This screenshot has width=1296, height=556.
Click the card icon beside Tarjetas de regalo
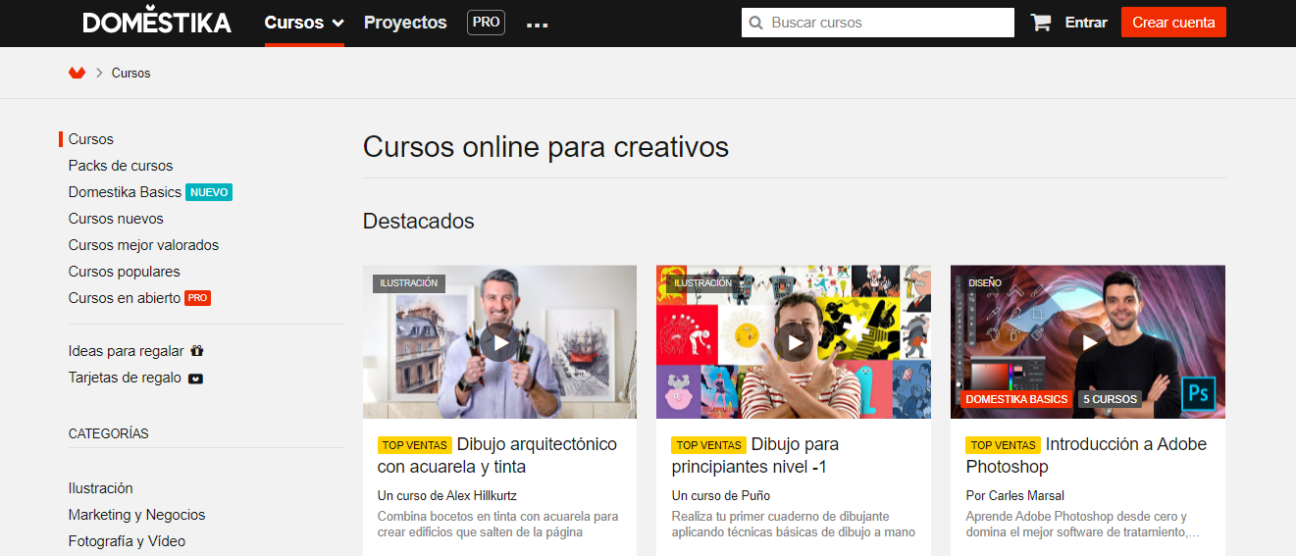click(195, 378)
